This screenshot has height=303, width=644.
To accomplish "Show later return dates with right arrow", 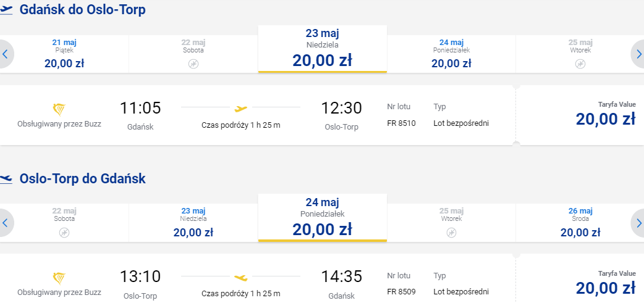I will pos(638,223).
